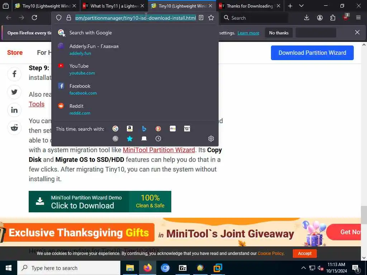Viewport: 367px width, 275px height.
Task: Open red extension icon with badge 3
Action: click(x=346, y=18)
